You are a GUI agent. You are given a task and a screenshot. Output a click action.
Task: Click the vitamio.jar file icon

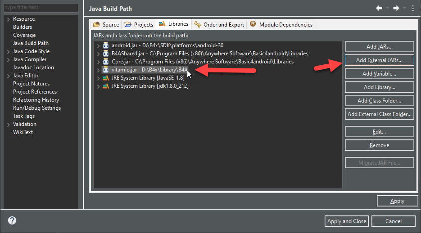(106, 70)
